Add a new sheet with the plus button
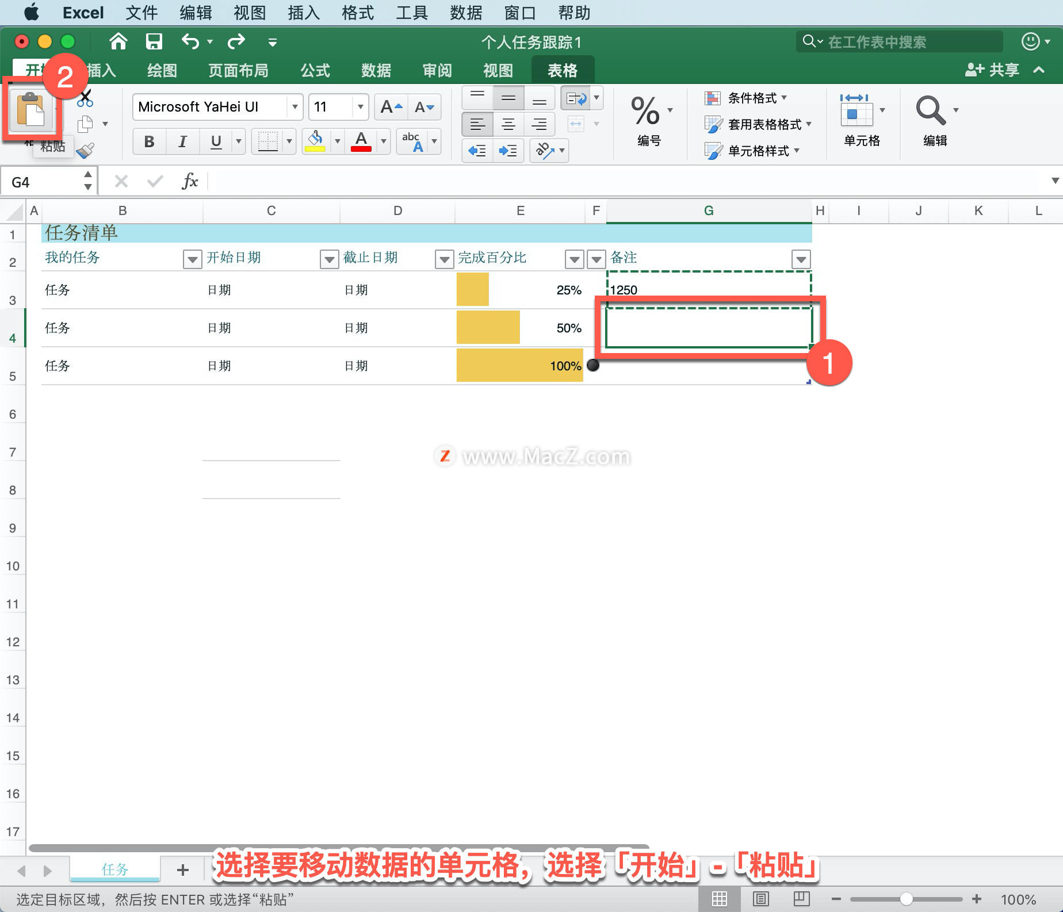This screenshot has width=1063, height=912. [x=183, y=869]
